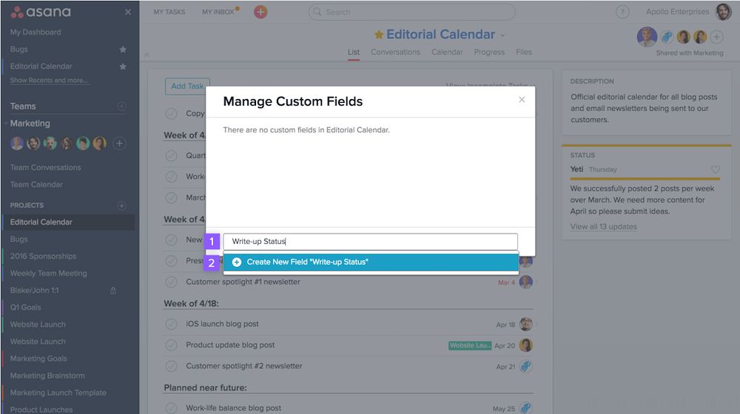Complete Customer spotlight #2 newsletter task
740x414 pixels.
coord(171,366)
